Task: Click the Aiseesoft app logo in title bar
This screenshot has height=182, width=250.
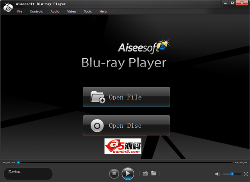Action: [8, 7]
